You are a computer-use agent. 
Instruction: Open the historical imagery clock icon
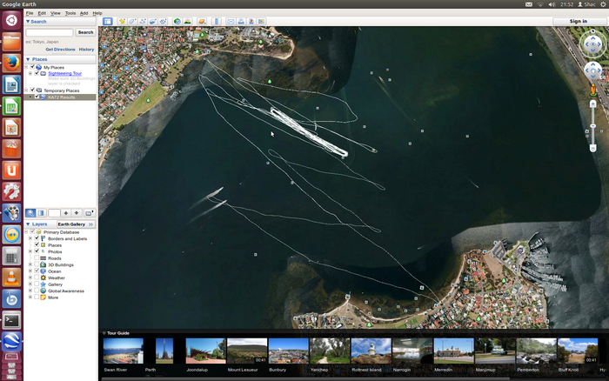point(177,21)
